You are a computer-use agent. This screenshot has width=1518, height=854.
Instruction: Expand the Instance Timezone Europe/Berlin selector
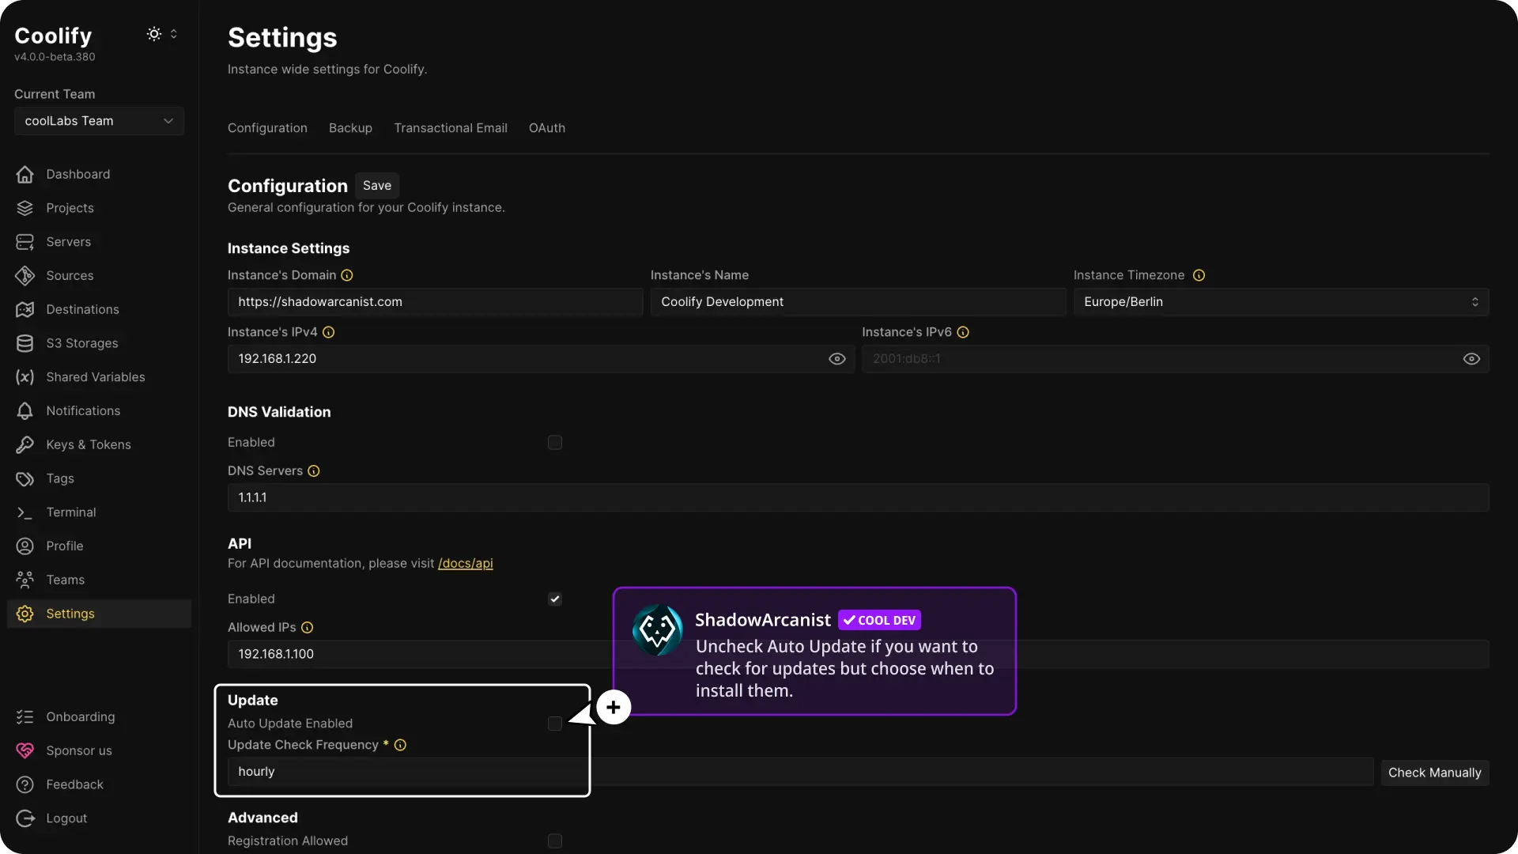pyautogui.click(x=1281, y=302)
